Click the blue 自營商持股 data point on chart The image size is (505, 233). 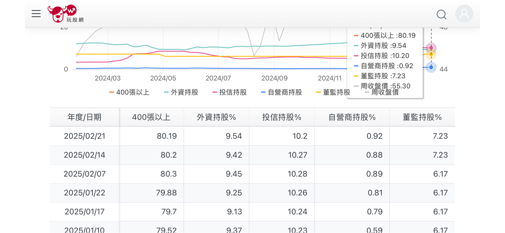point(431,67)
